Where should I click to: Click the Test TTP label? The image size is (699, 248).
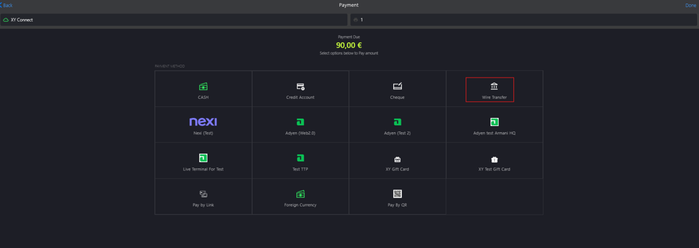(300, 169)
